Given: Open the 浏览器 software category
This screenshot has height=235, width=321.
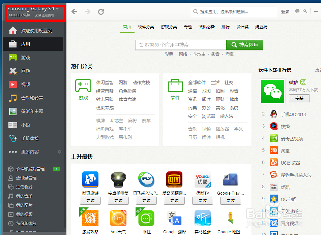Looking at the screenshot, I should pos(208,116).
